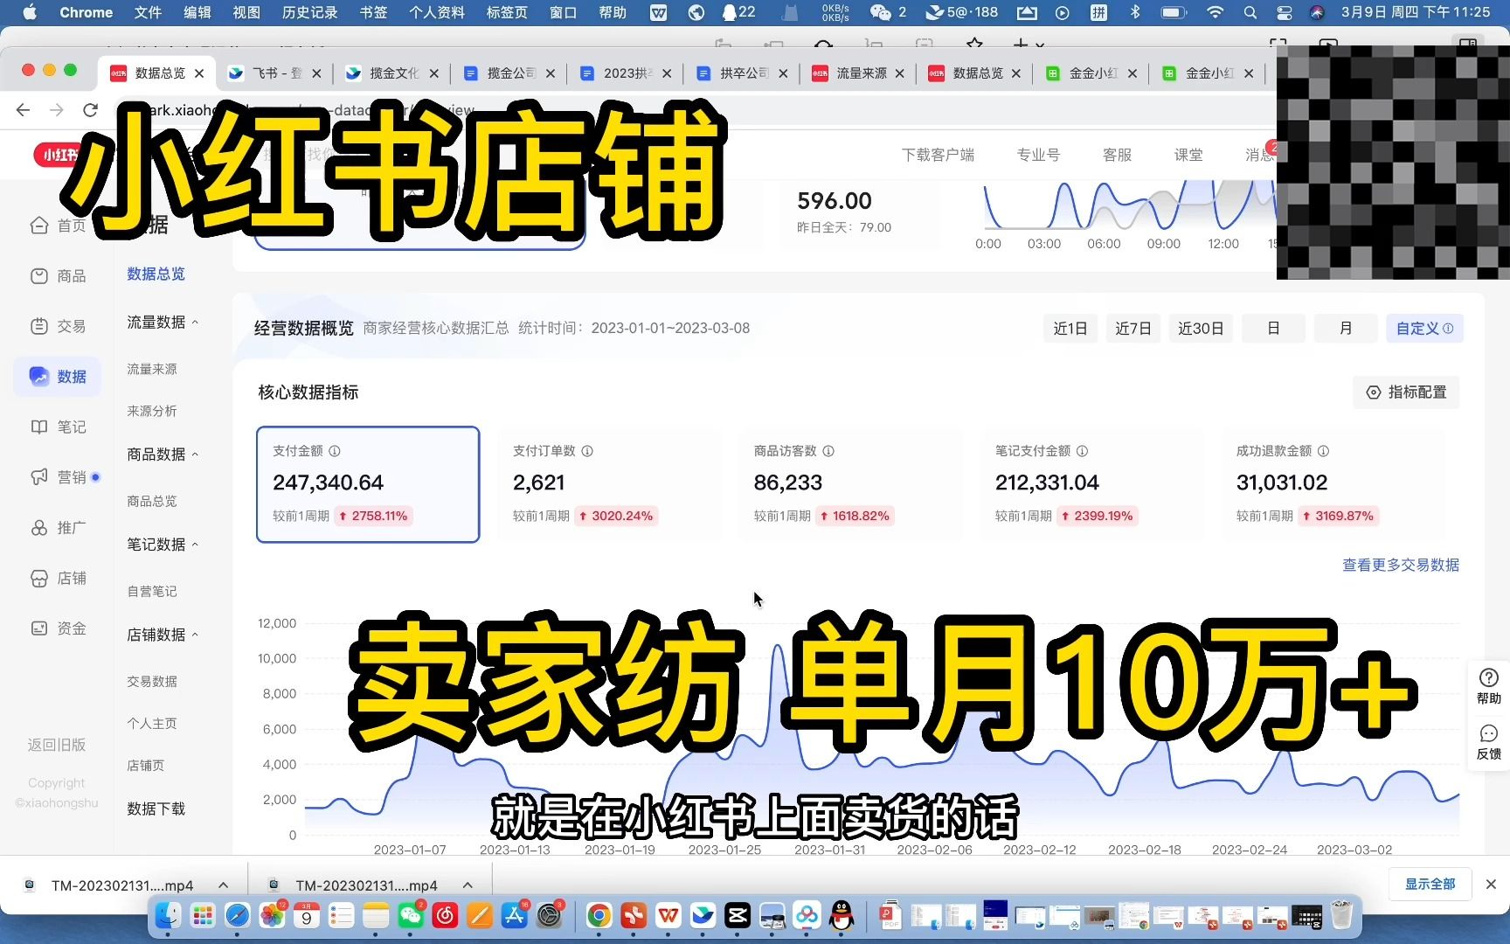Viewport: 1510px width, 944px height.
Task: Open the 书签 menu in menu bar
Action: point(373,12)
